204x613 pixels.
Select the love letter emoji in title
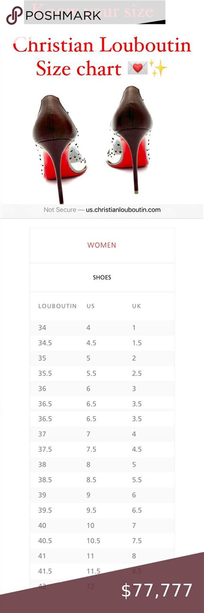click(137, 67)
